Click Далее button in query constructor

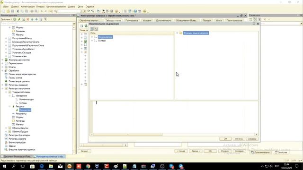[x=196, y=151]
